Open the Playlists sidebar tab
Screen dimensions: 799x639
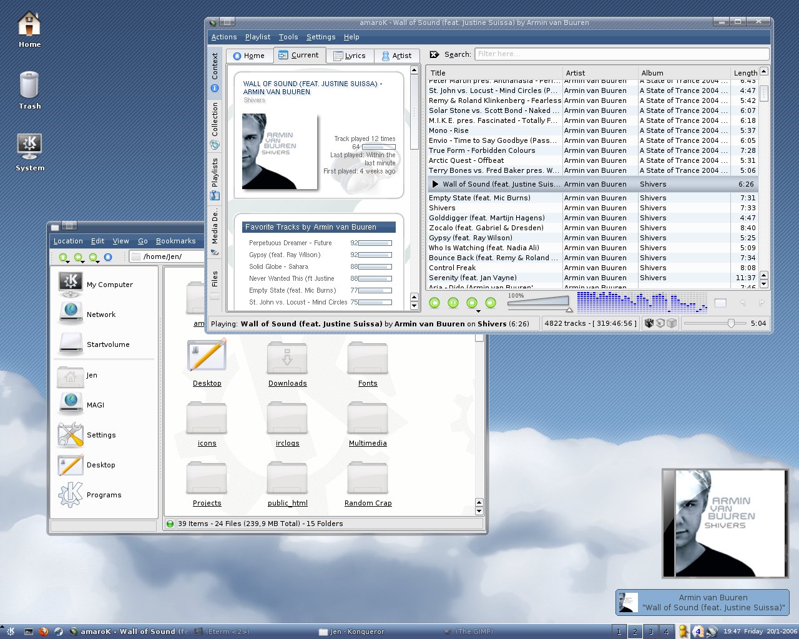[x=215, y=178]
